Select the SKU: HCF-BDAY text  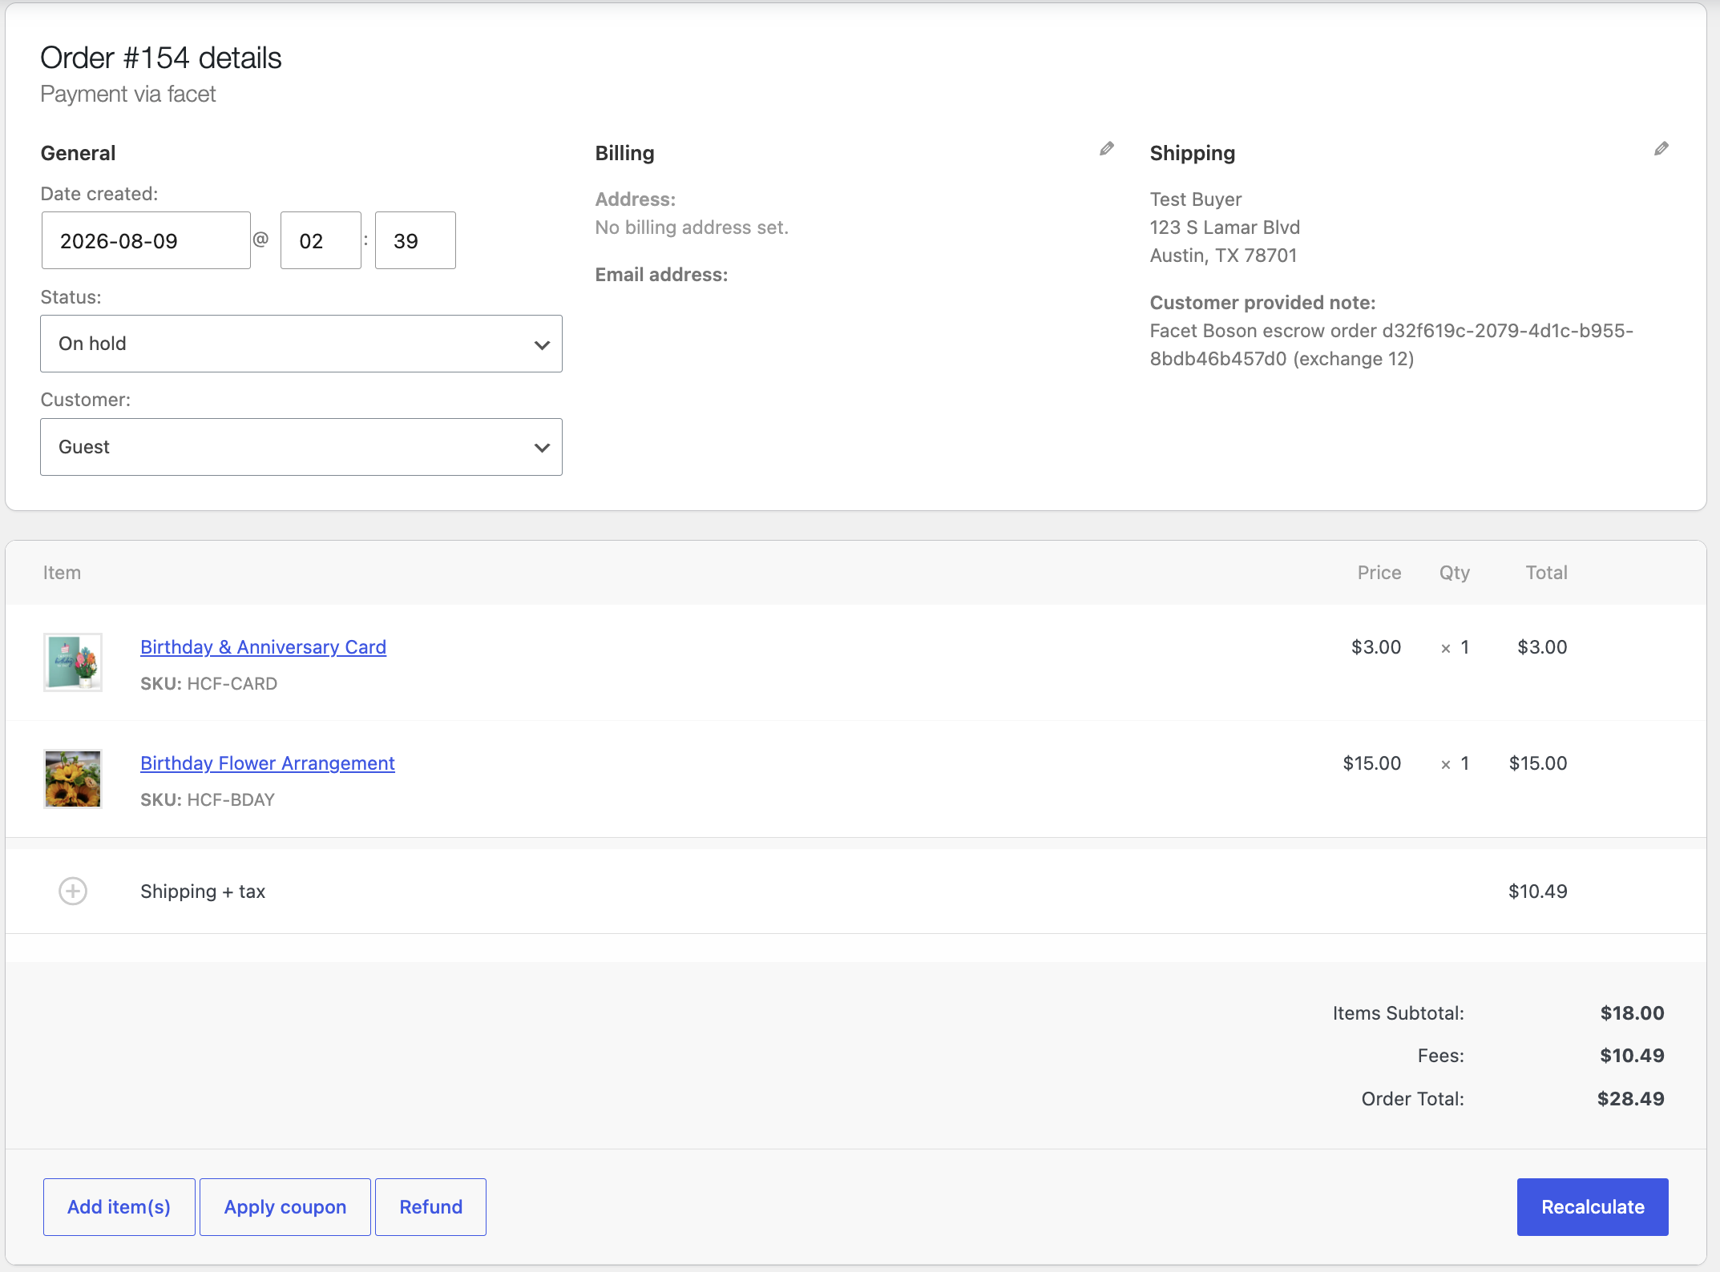tap(208, 799)
